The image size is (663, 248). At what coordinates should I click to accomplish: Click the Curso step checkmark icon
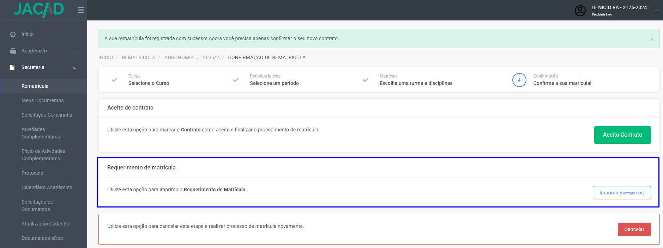click(x=114, y=80)
